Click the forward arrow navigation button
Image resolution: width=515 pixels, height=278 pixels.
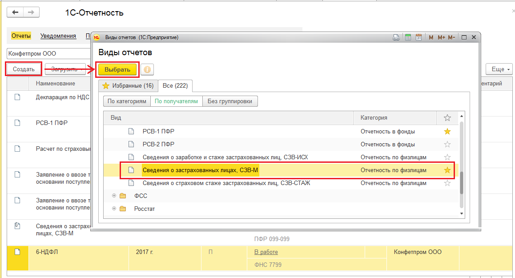coord(31,12)
